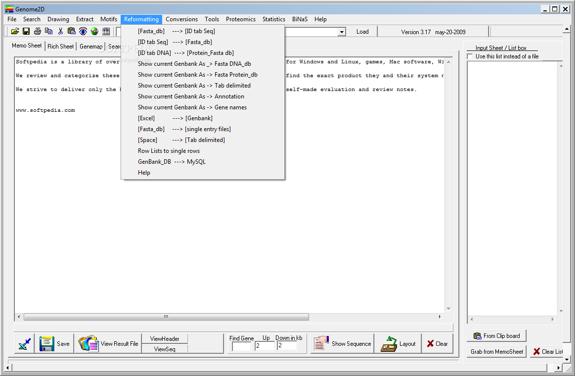The width and height of the screenshot is (575, 376).
Task: Switch to the Rich Sheet tab
Action: (60, 46)
